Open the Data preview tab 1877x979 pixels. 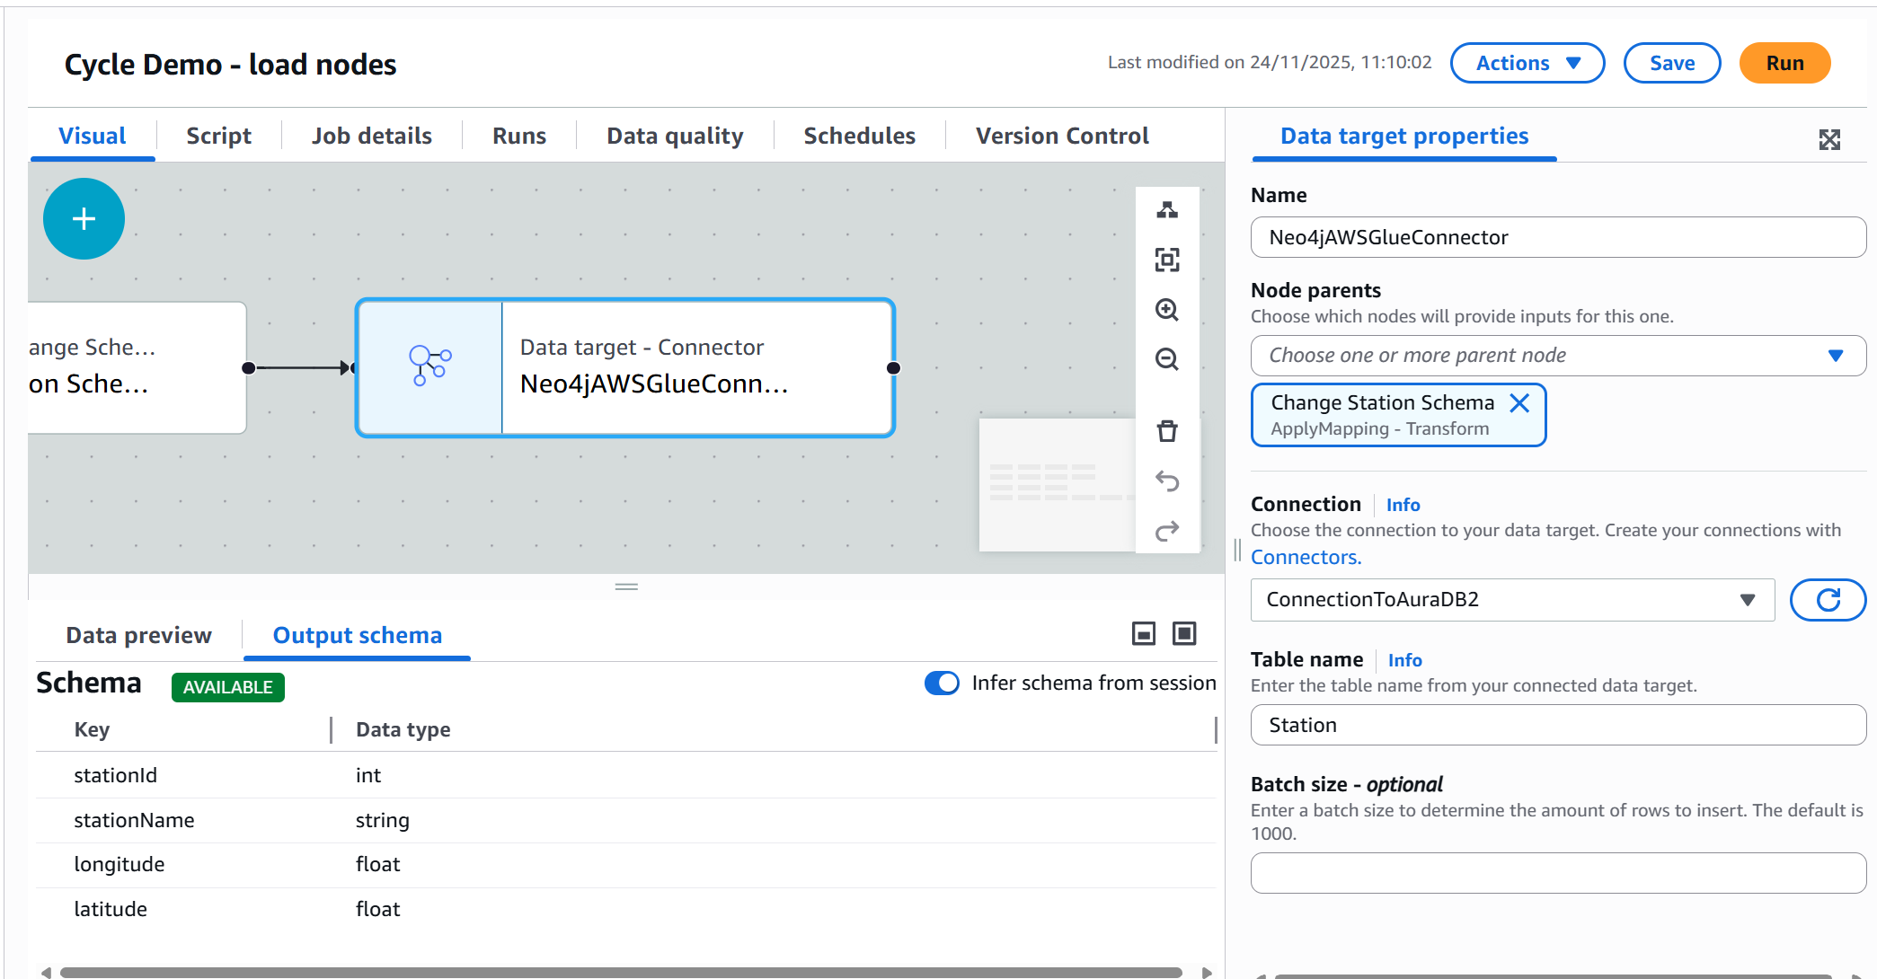138,635
